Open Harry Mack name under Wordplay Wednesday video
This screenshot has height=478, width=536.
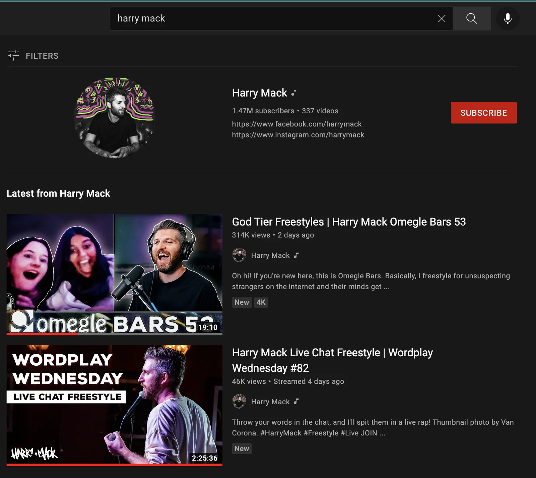point(270,402)
